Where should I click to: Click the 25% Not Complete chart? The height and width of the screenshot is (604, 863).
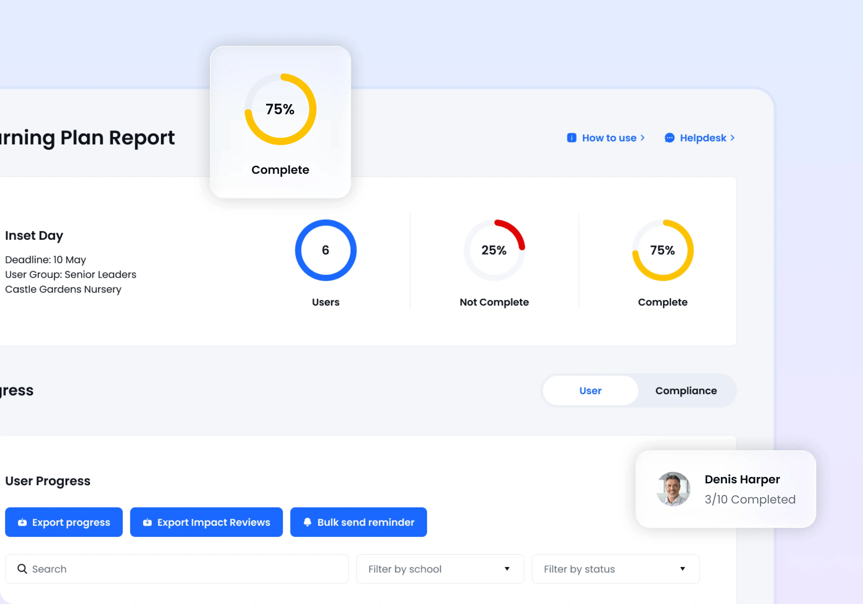click(x=494, y=250)
